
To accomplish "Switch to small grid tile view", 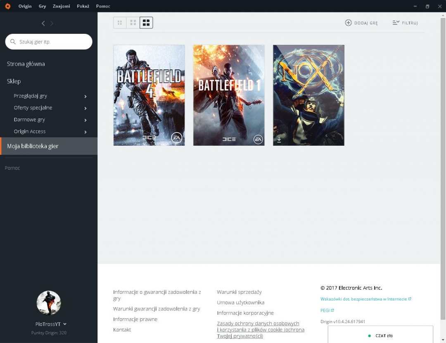I will click(120, 23).
